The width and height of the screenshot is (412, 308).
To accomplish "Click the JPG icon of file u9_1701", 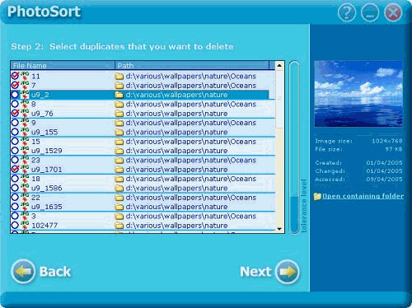I will point(25,169).
